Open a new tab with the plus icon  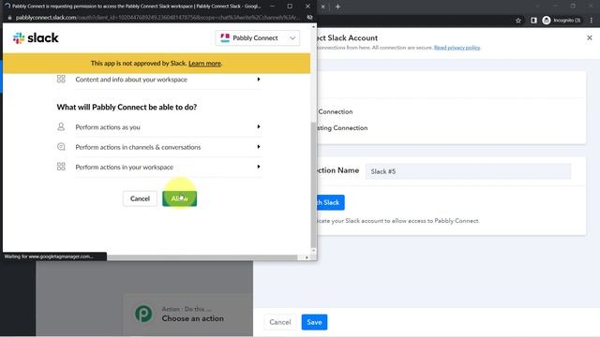337,7
